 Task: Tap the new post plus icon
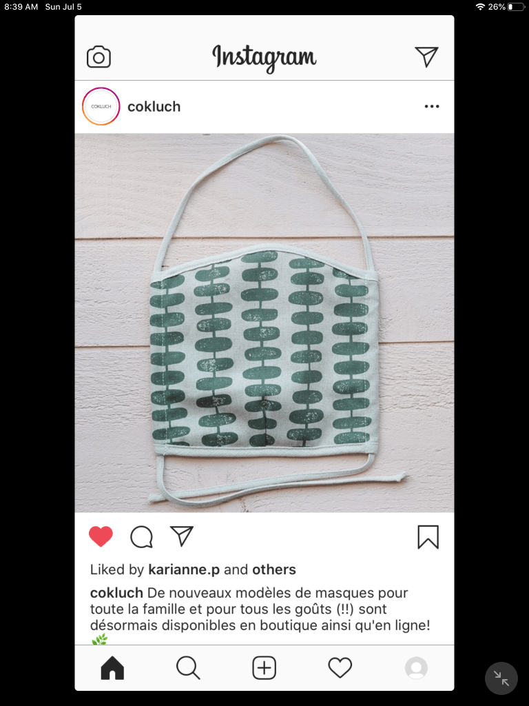coord(264,667)
